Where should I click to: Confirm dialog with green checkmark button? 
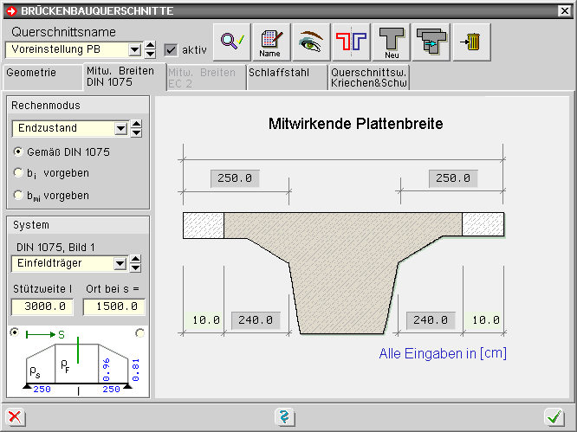554,417
